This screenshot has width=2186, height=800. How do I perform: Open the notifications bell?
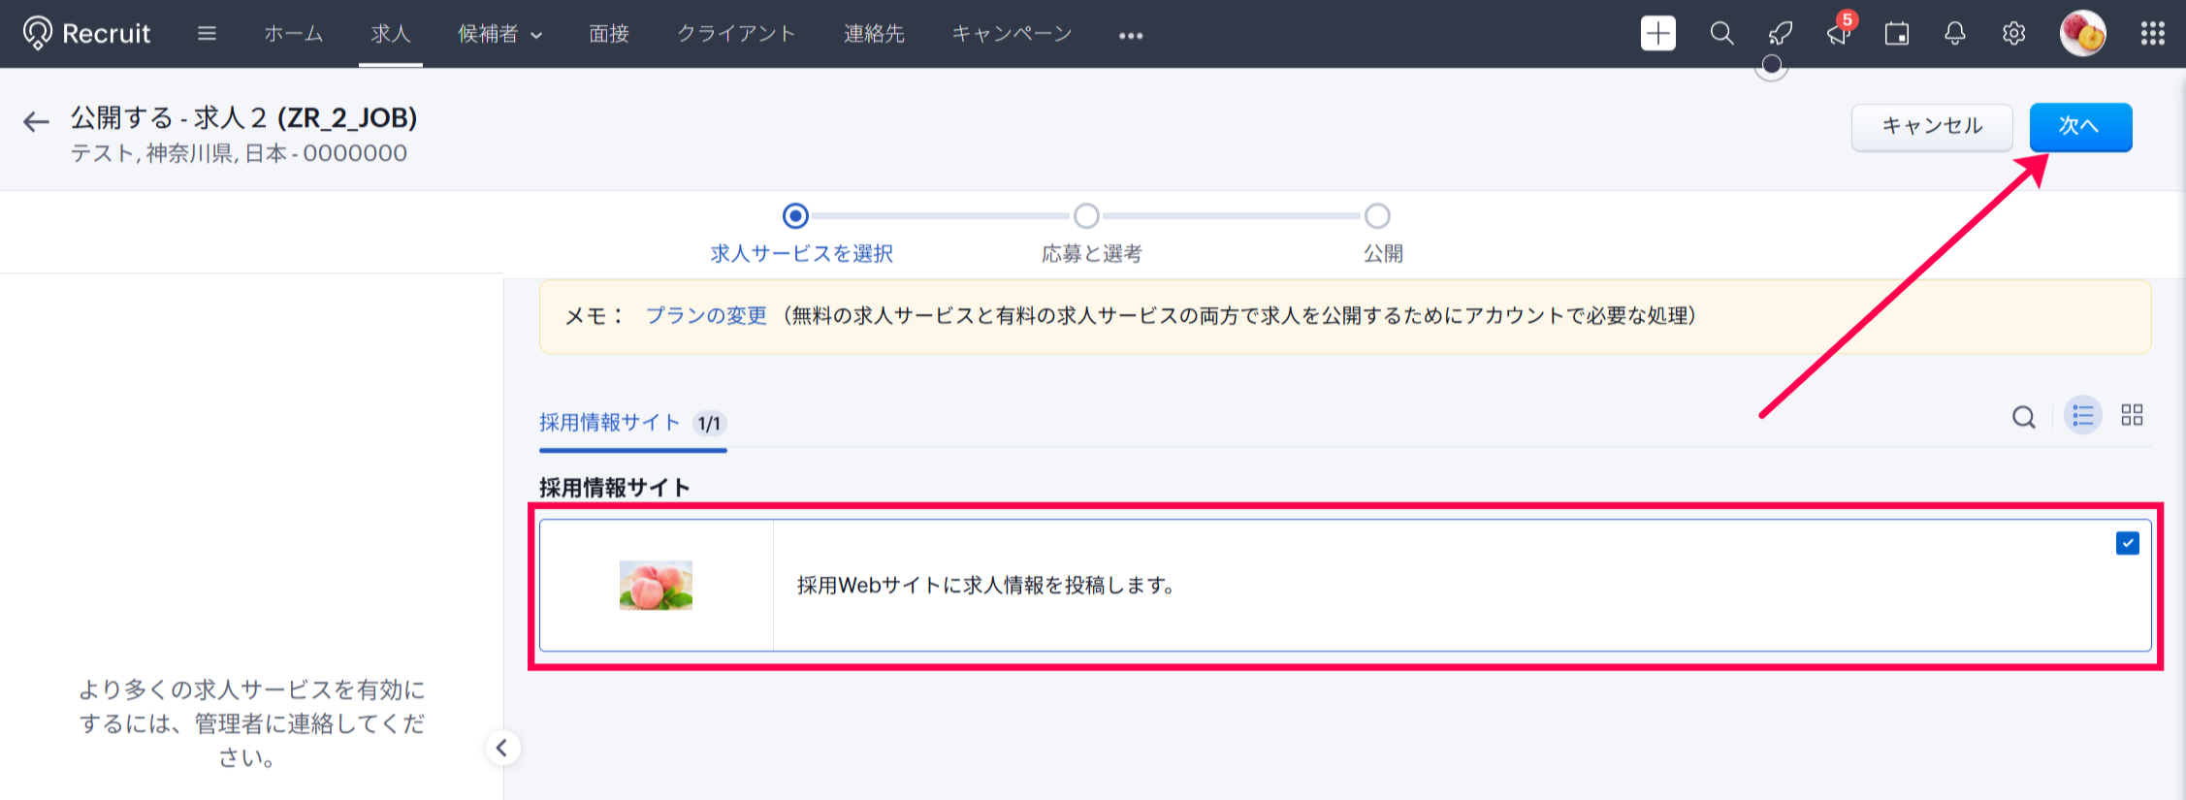[x=1954, y=34]
